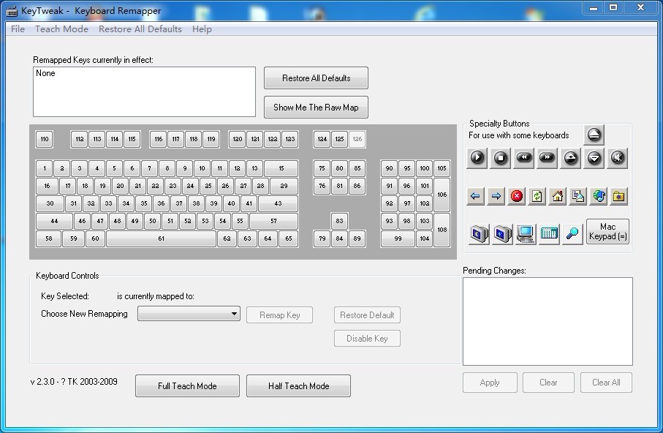Click the Show Me The Raw Map button
Viewport: 663px width, 433px height.
pos(316,107)
